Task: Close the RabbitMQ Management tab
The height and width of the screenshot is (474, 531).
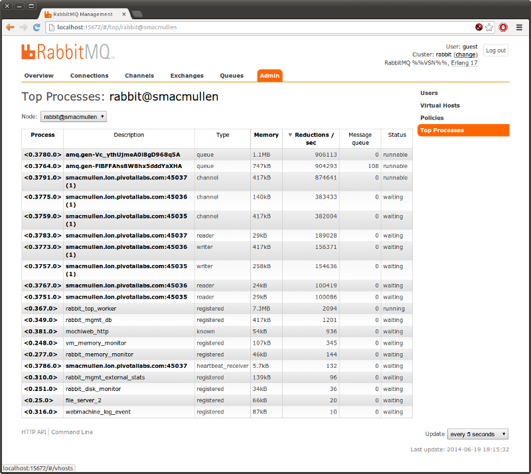Action: pos(124,14)
